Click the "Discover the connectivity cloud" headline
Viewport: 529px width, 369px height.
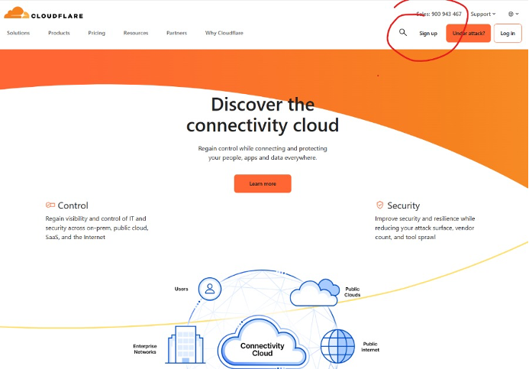[263, 115]
